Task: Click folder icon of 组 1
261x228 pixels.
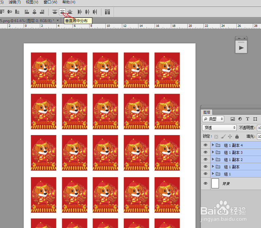Action: point(218,174)
